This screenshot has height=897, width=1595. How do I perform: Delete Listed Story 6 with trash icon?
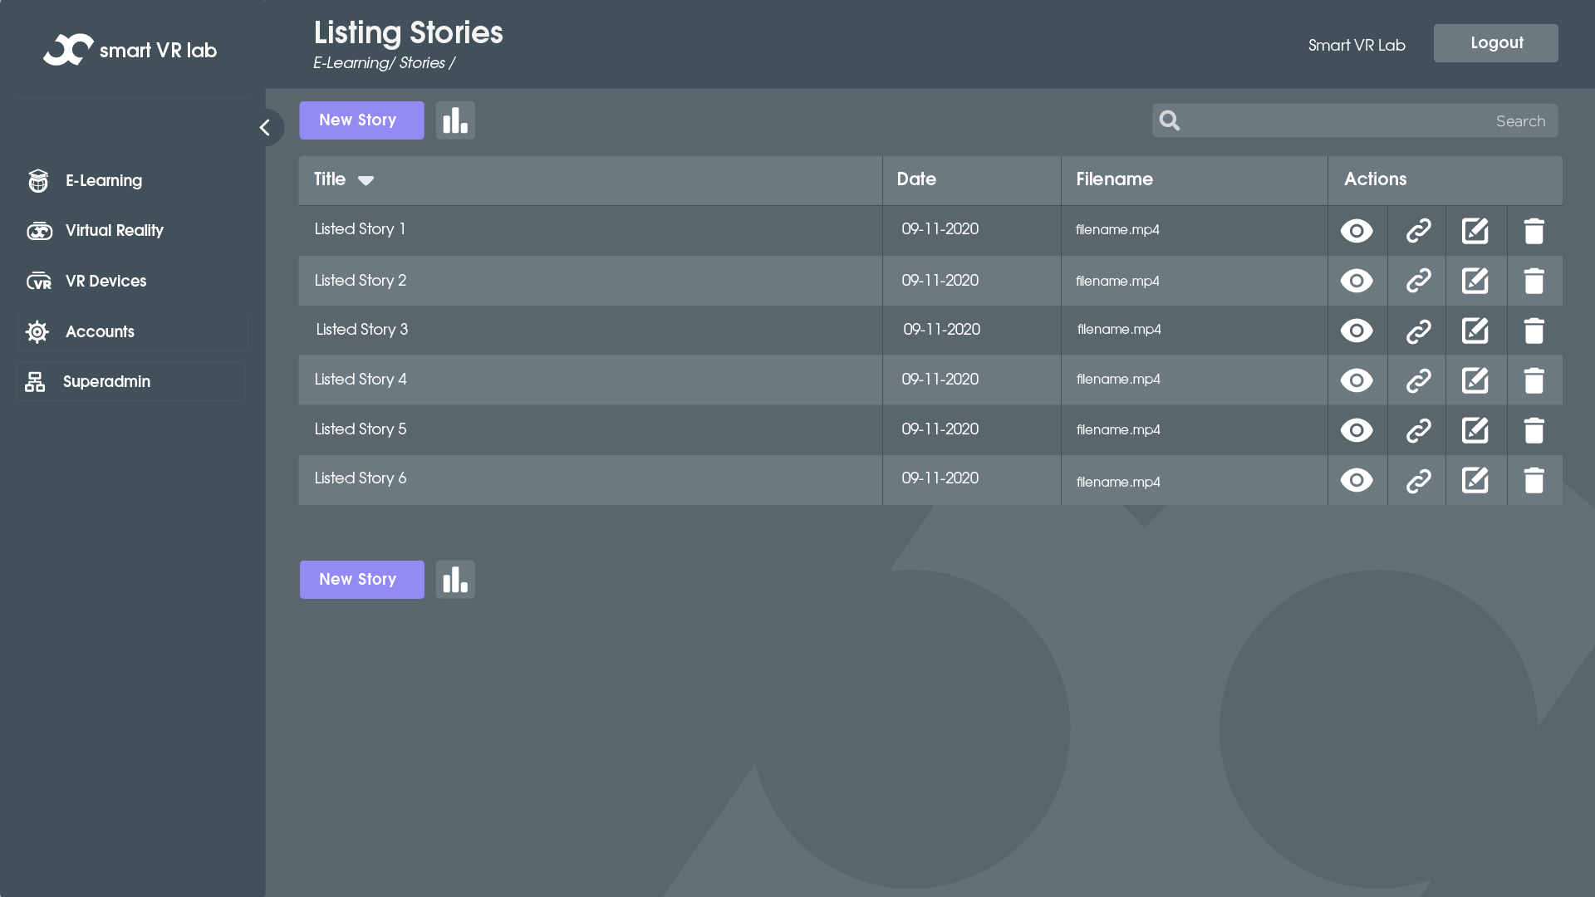click(1534, 480)
